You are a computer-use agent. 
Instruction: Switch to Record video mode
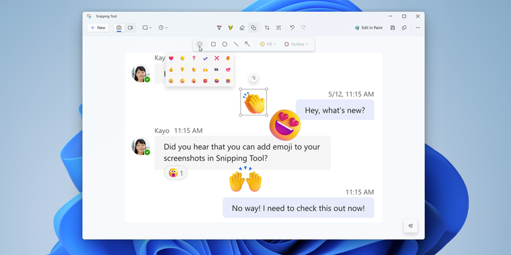[x=130, y=28]
